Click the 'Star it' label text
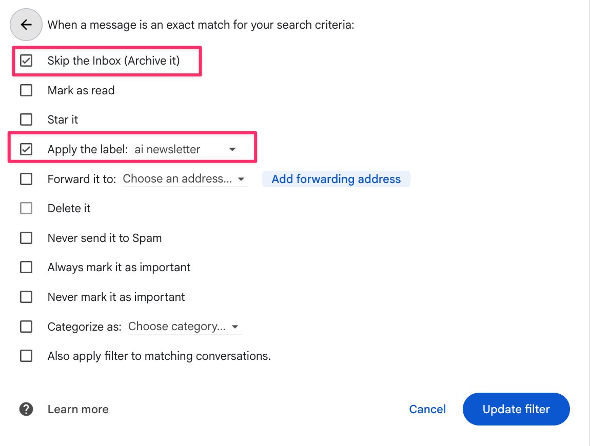This screenshot has width=590, height=446. (63, 119)
